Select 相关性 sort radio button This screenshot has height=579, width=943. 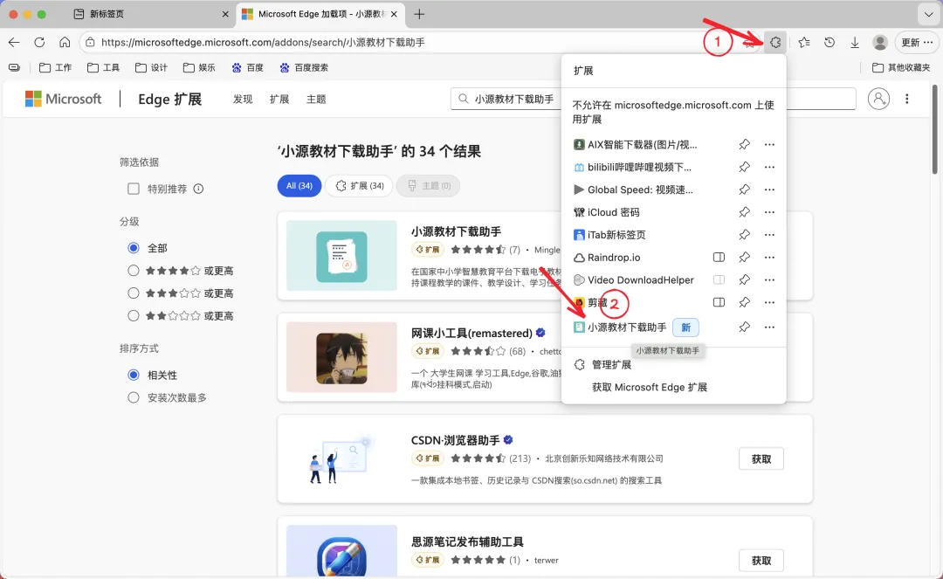(134, 376)
